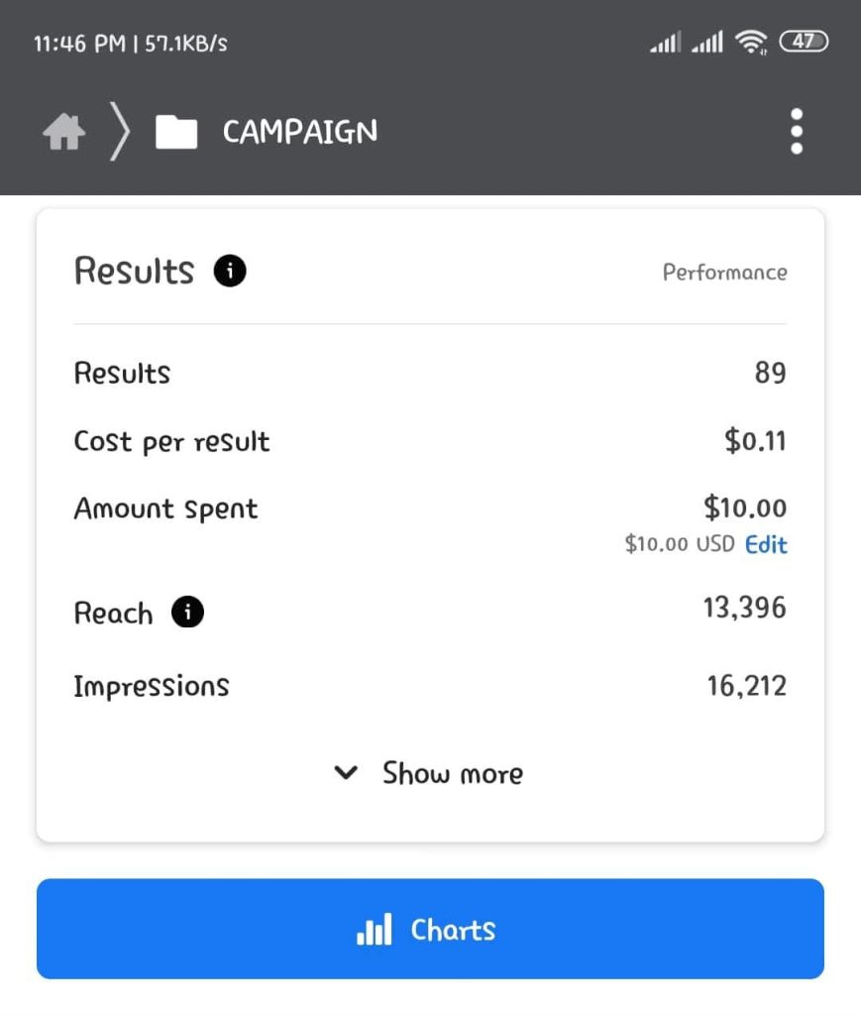Tap the home icon in header

63,132
